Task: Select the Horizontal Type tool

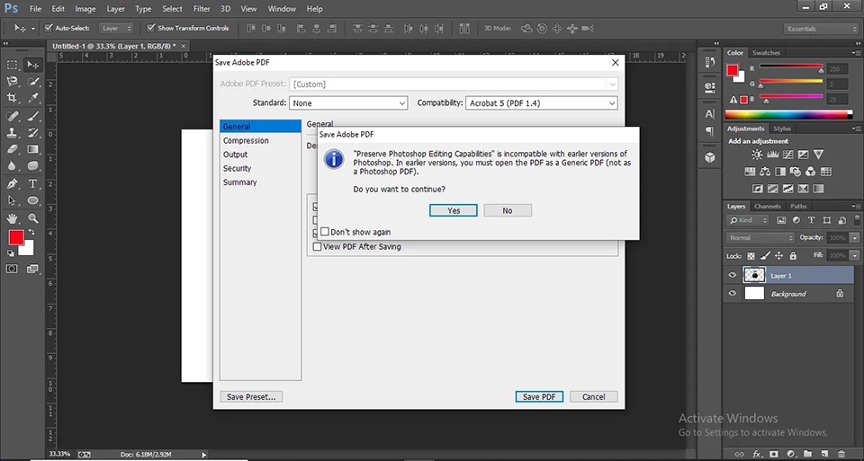Action: point(33,183)
